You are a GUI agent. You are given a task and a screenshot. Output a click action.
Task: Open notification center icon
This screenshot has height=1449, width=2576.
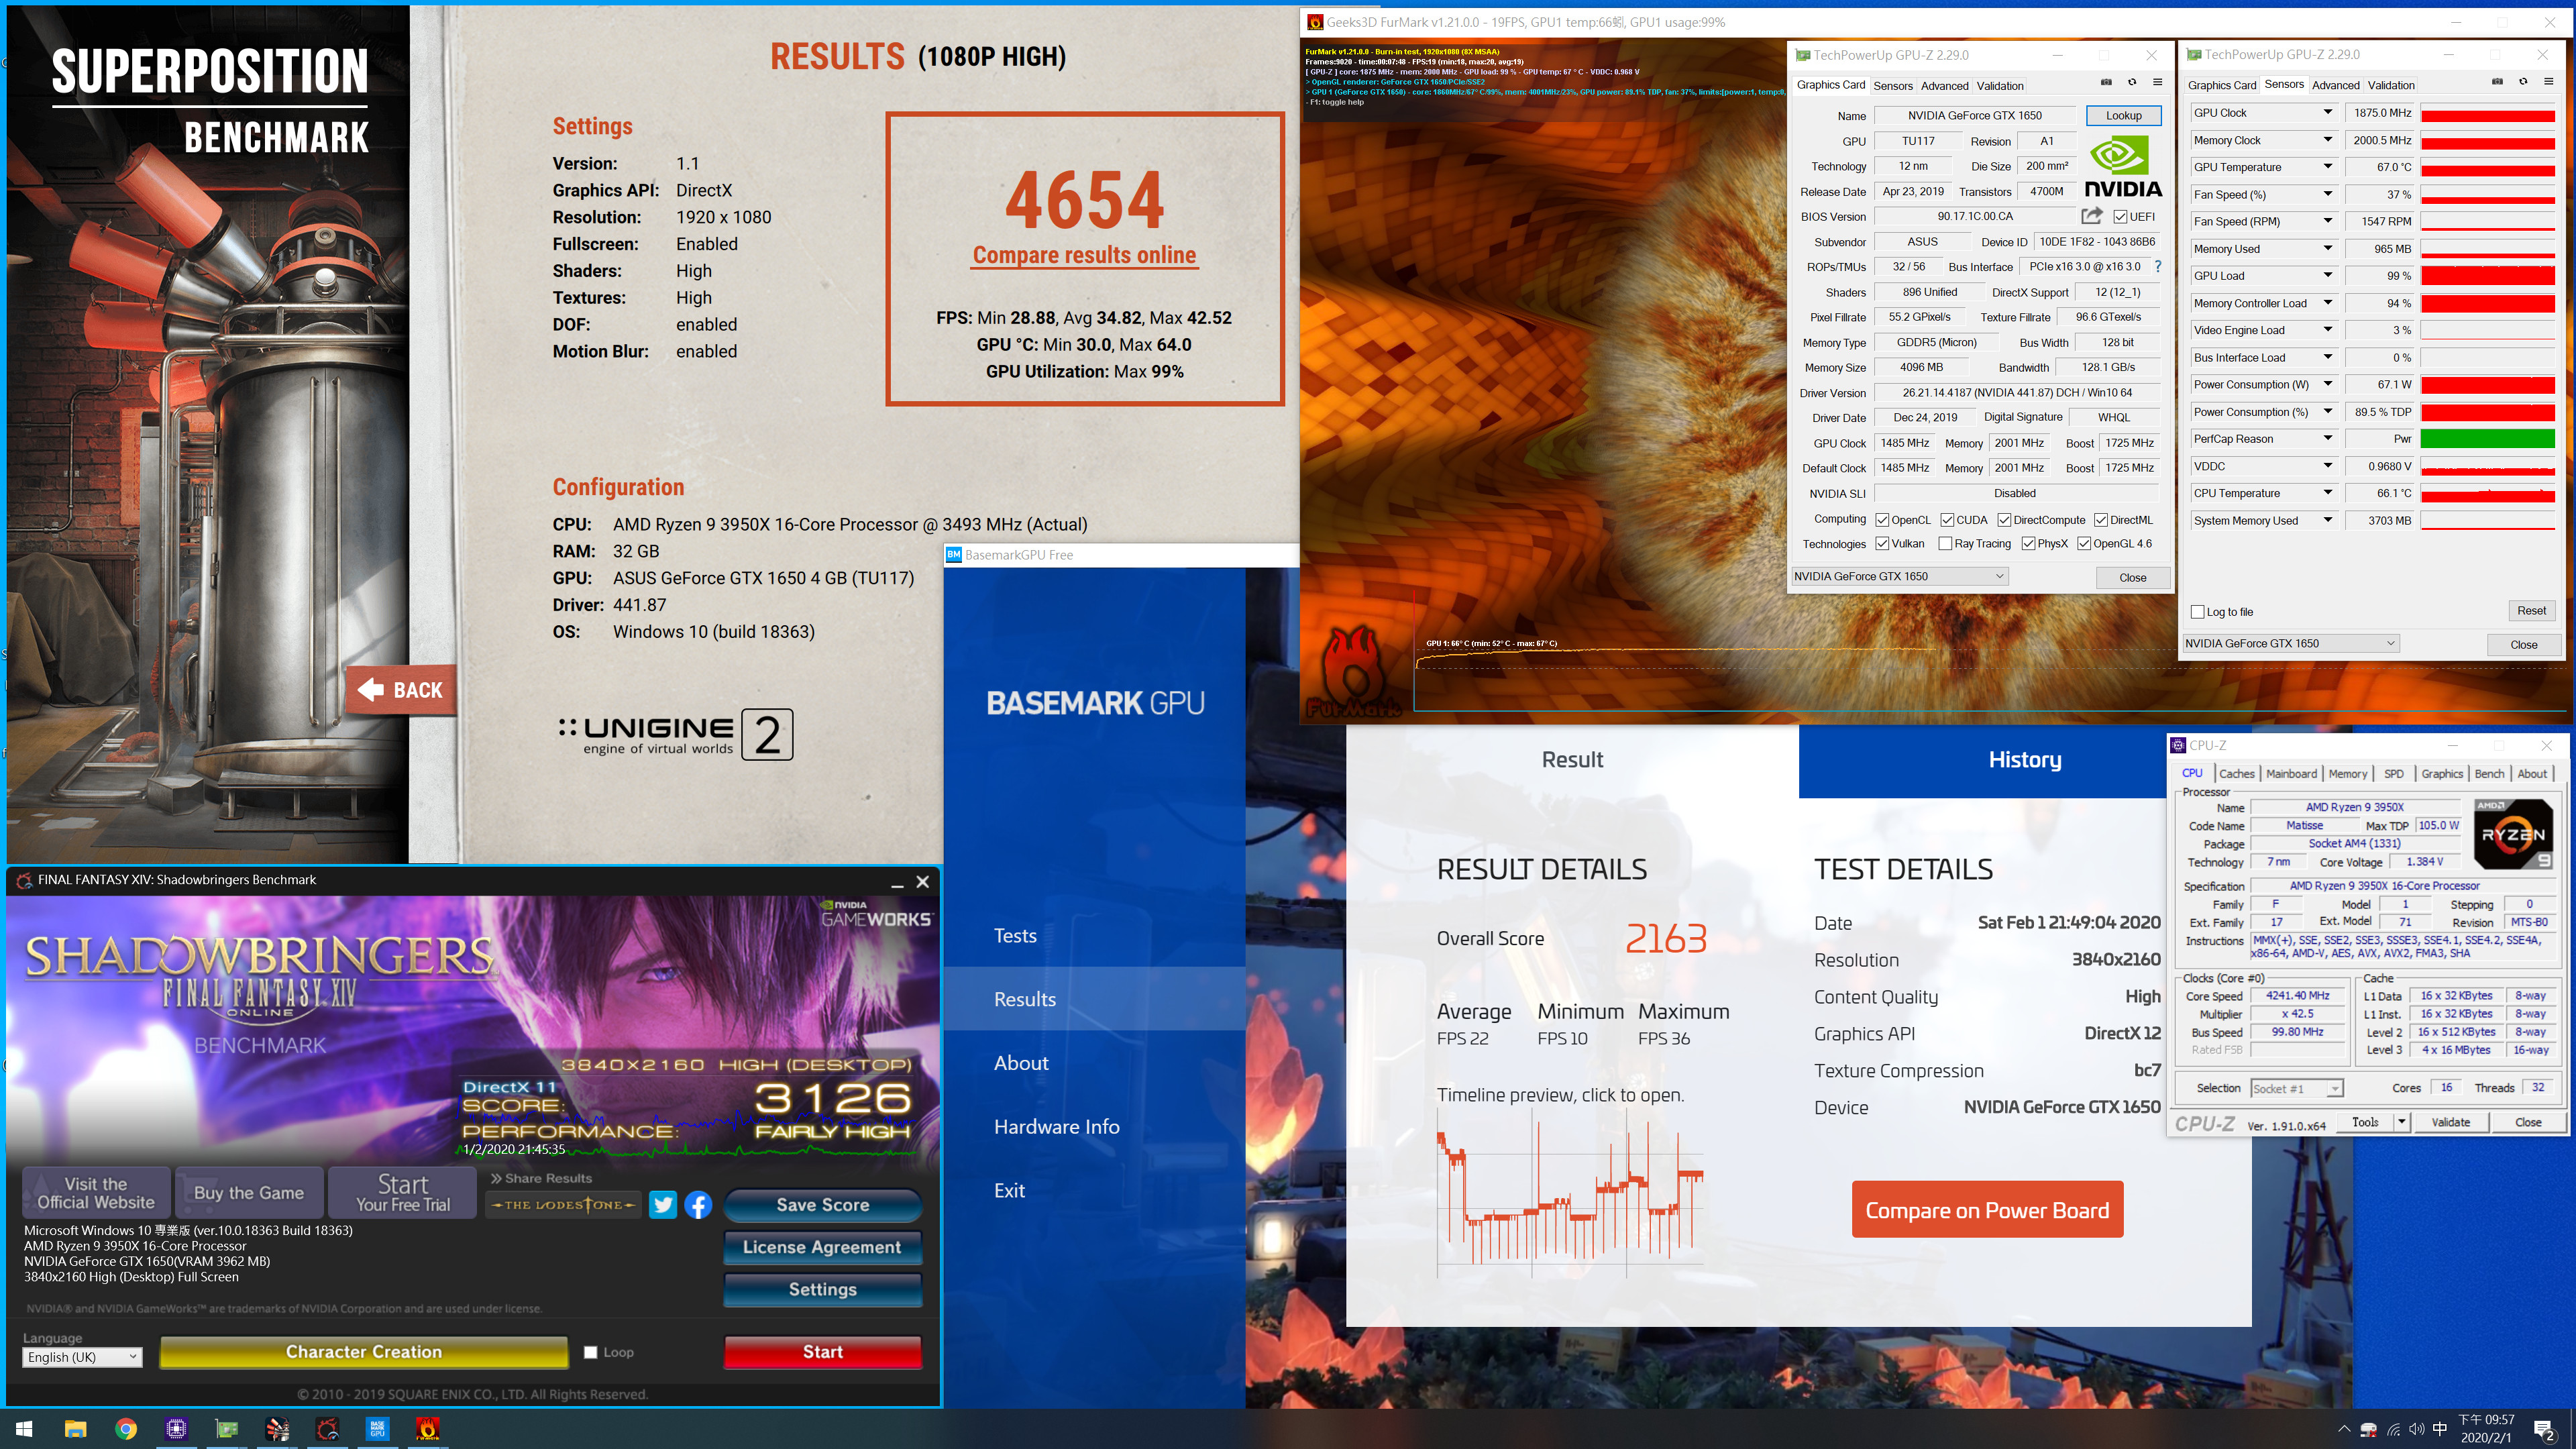(2544, 1430)
